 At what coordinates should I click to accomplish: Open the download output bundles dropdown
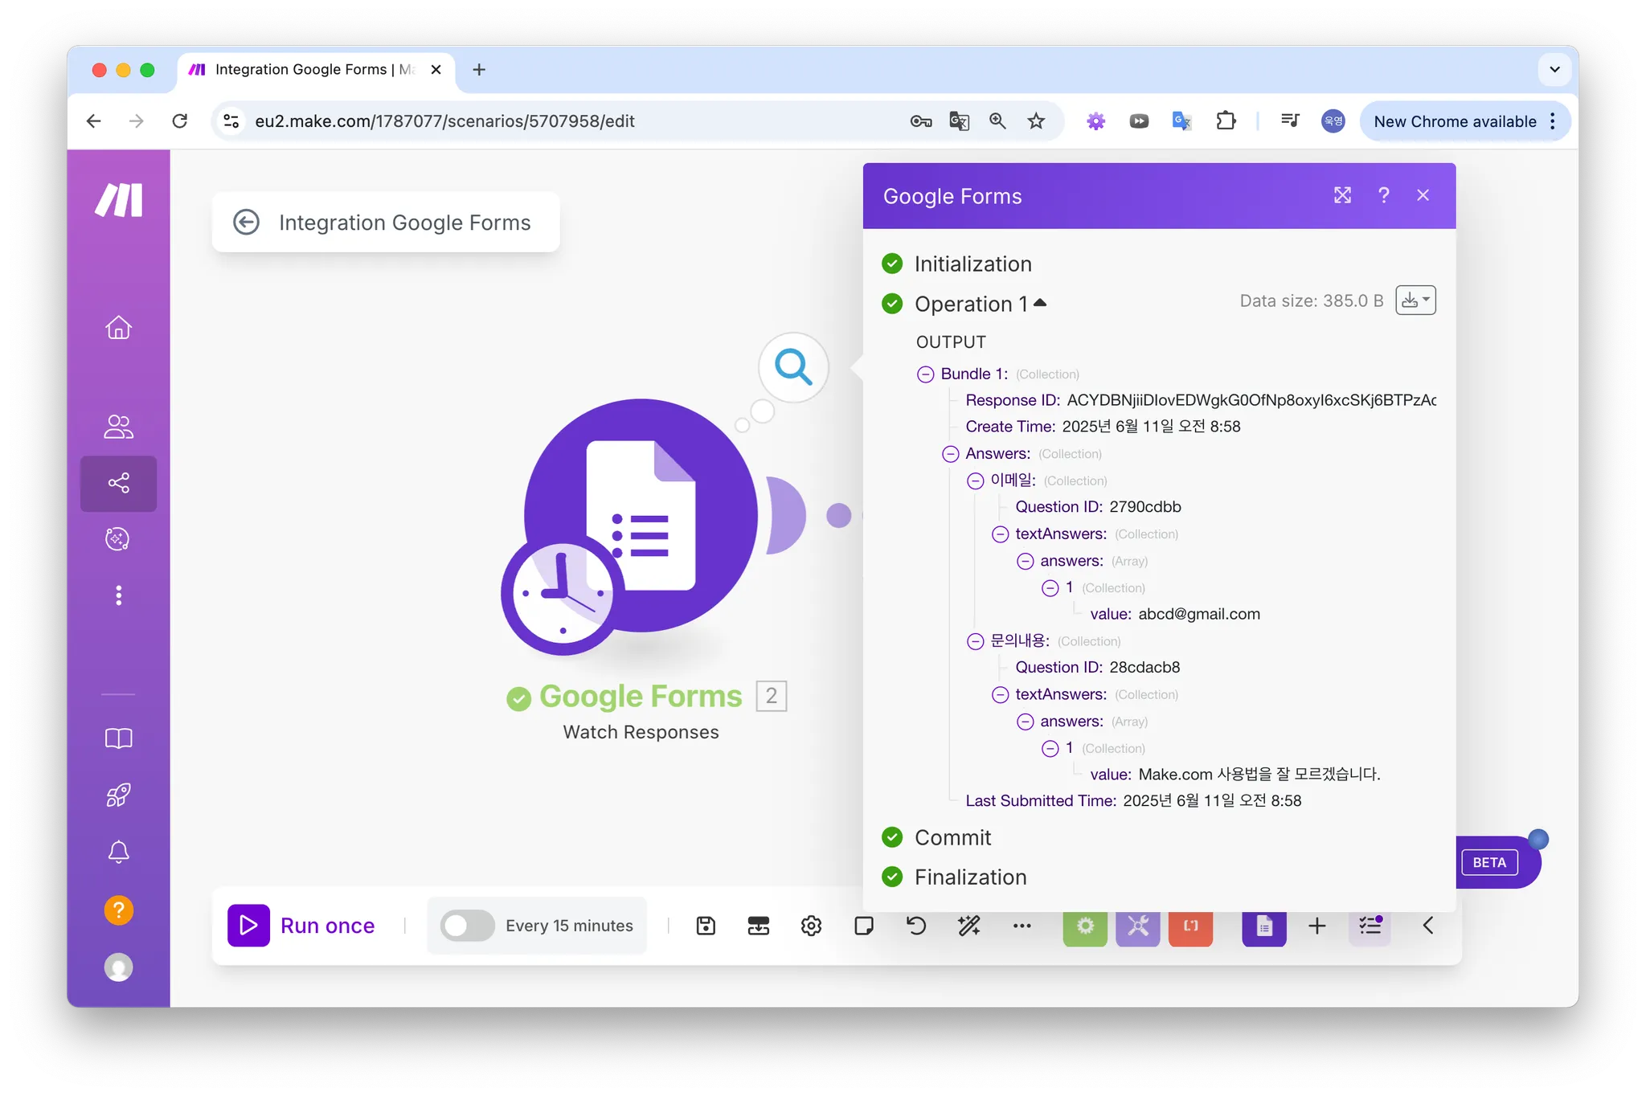click(1415, 301)
